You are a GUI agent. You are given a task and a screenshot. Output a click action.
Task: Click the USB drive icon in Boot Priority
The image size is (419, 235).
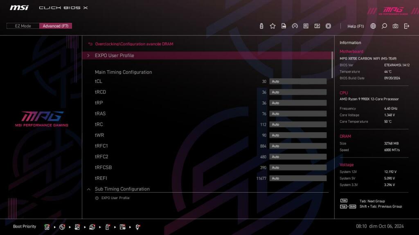coord(107,226)
